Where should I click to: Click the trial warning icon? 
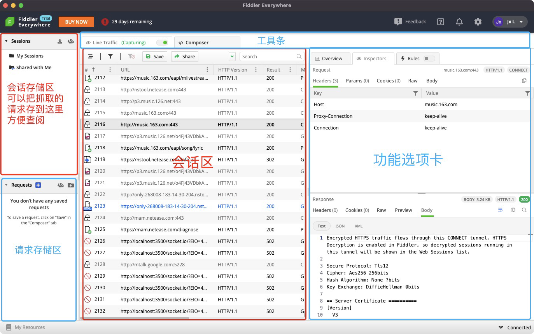tap(105, 22)
